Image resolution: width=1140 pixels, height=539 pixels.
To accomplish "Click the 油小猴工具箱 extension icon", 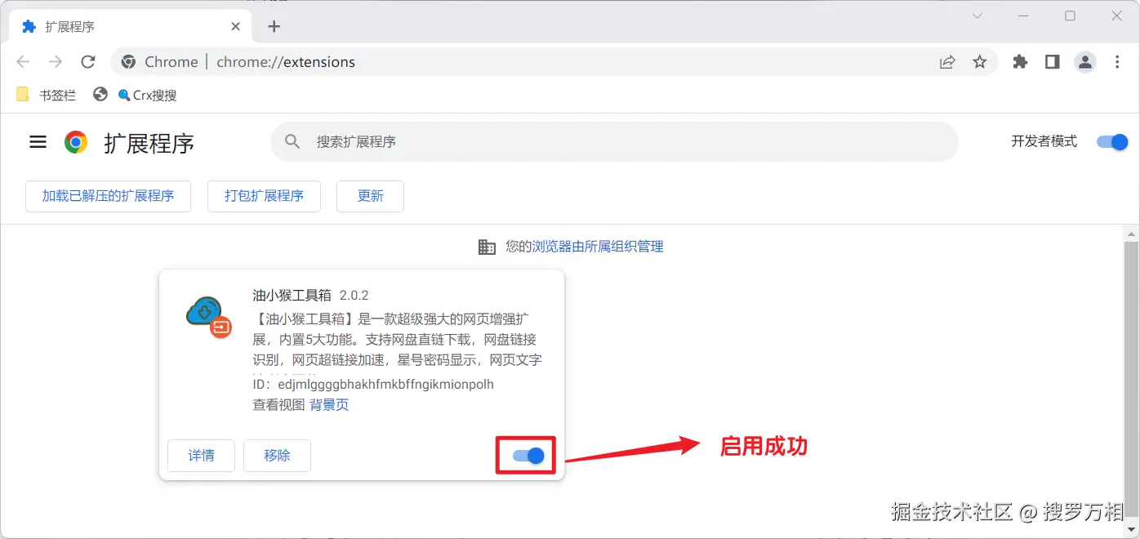I will pyautogui.click(x=209, y=315).
